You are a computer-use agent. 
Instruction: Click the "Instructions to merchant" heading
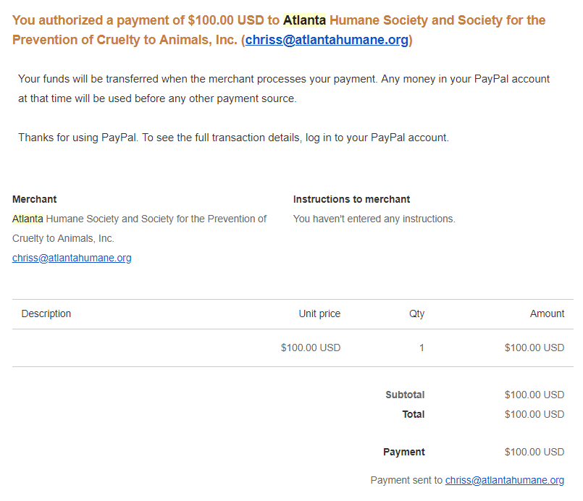click(x=351, y=199)
